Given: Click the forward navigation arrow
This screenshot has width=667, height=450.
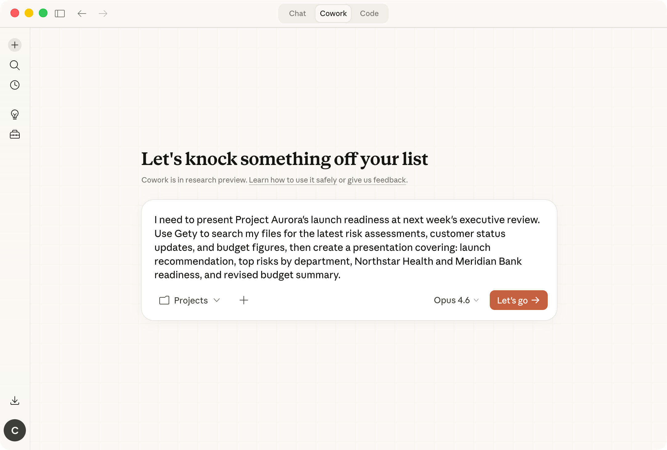Looking at the screenshot, I should (x=103, y=13).
